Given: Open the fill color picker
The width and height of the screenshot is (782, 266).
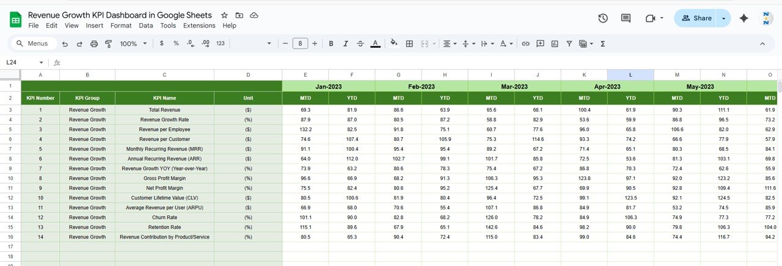Looking at the screenshot, I should [x=394, y=44].
